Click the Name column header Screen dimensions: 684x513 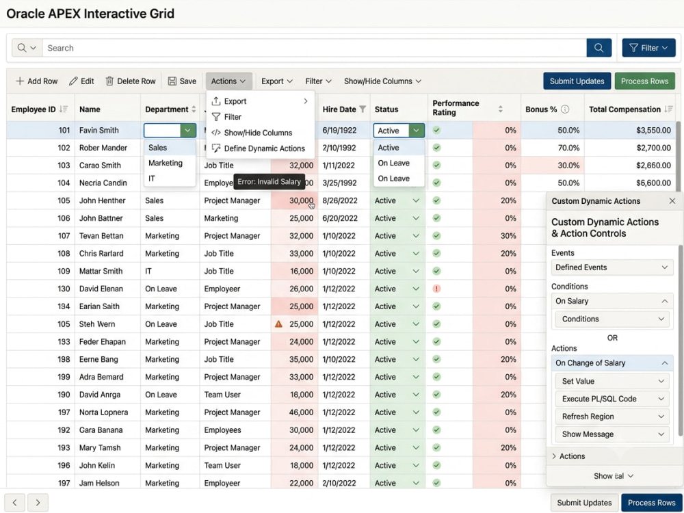coord(90,109)
